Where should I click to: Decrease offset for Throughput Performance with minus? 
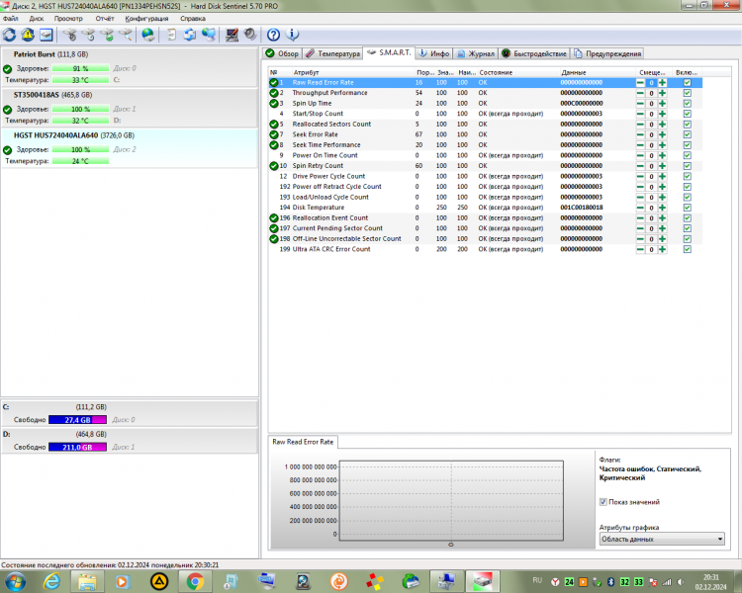(640, 93)
